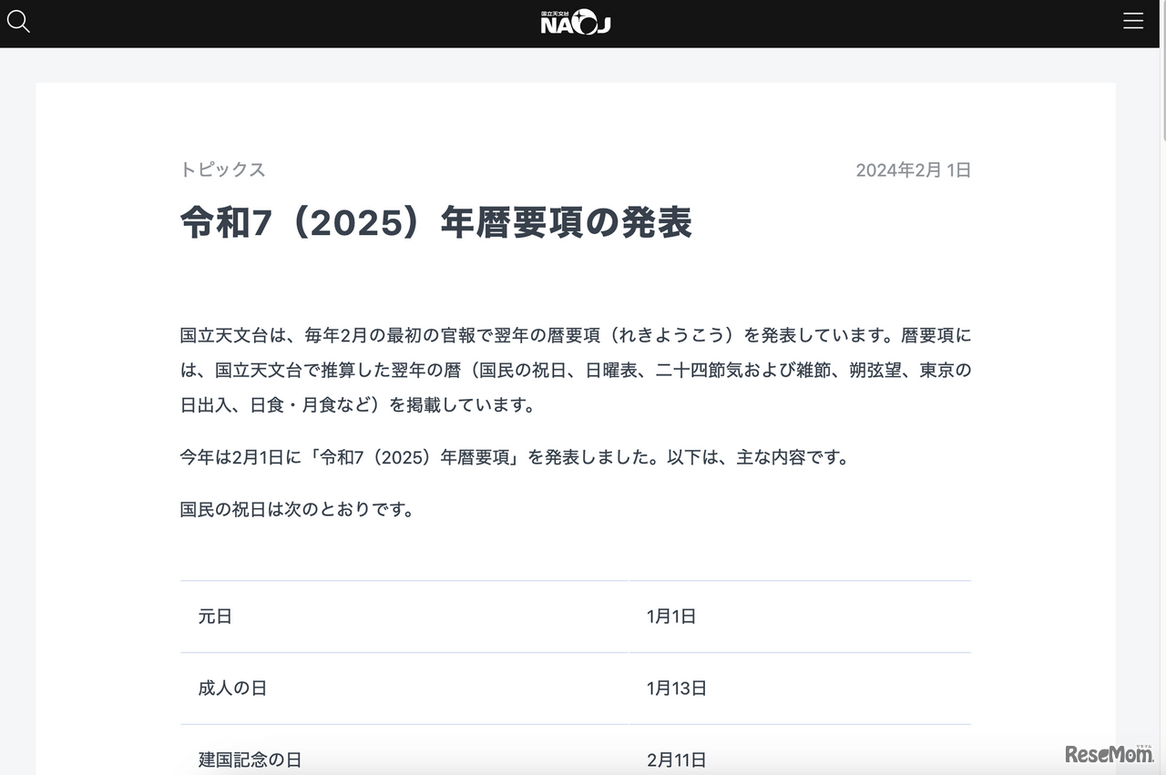
Task: Click the 1月1日 cell beside 元日
Action: (670, 617)
